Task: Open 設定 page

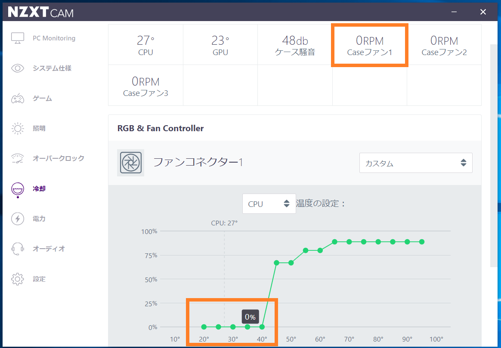Action: [x=39, y=279]
